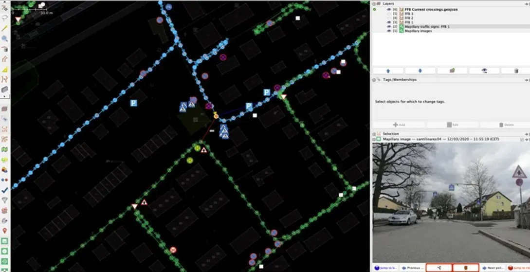Jump to blue Mapillary image button
Viewport: 530px width, 272px height.
coord(385,268)
